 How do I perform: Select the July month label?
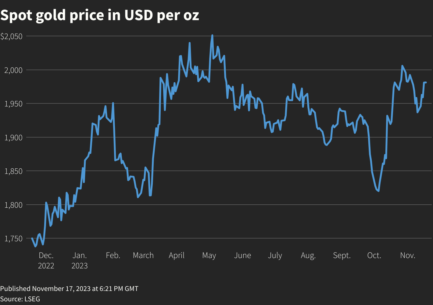275,256
